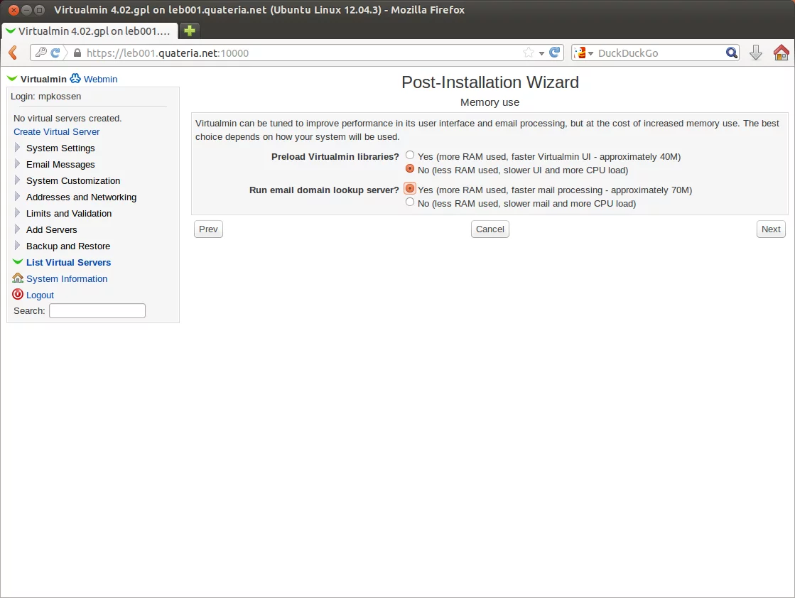Expand the Add Servers category

click(x=17, y=229)
